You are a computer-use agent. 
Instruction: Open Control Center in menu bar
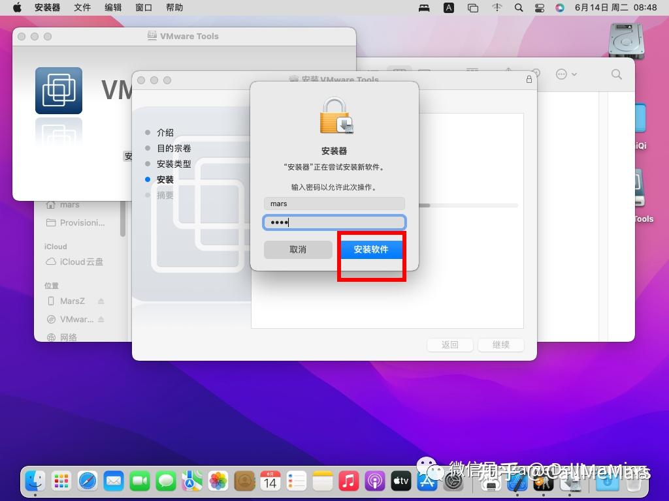pyautogui.click(x=540, y=8)
